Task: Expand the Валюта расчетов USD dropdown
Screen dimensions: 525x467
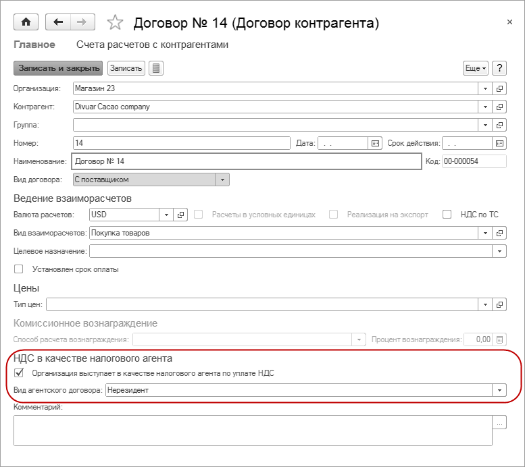Action: point(166,215)
